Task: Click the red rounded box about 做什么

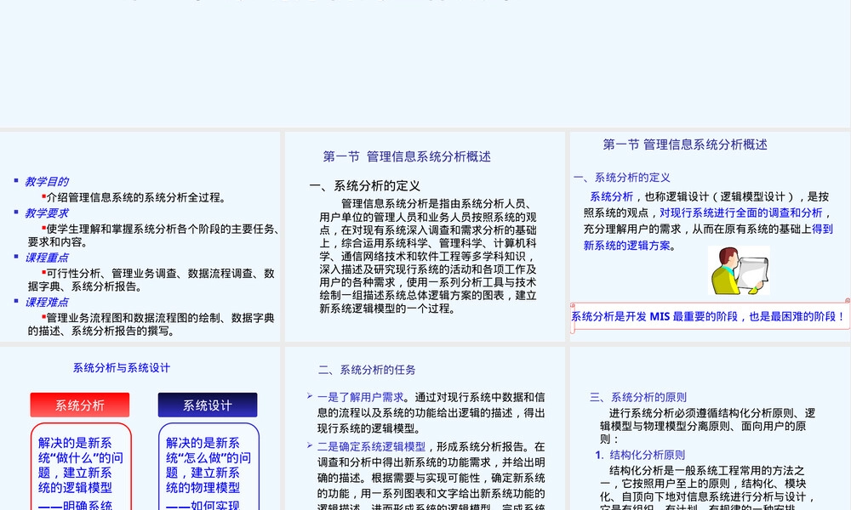Action: pos(81,467)
